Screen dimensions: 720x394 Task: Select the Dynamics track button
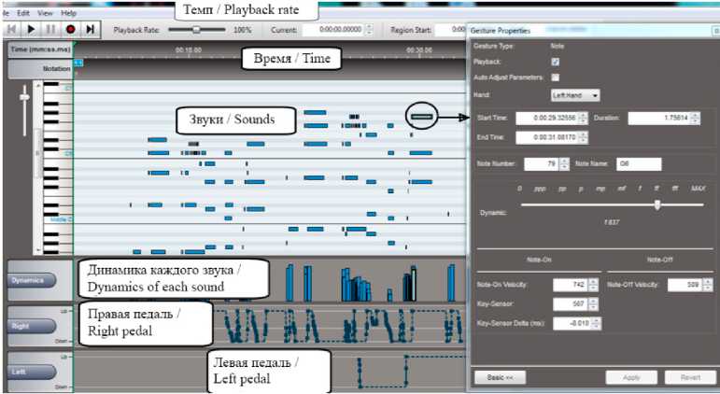tap(33, 280)
